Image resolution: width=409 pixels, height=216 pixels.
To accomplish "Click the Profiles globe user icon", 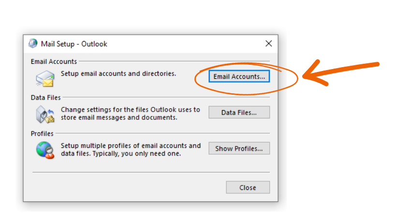I will [x=45, y=150].
